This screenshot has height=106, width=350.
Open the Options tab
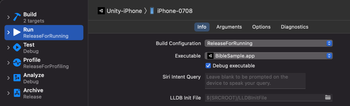(x=261, y=27)
